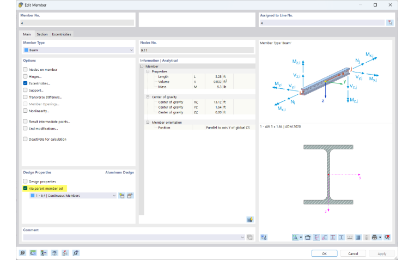The width and height of the screenshot is (414, 260).
Task: Click the Member No. field
Action: pyautogui.click(x=77, y=23)
